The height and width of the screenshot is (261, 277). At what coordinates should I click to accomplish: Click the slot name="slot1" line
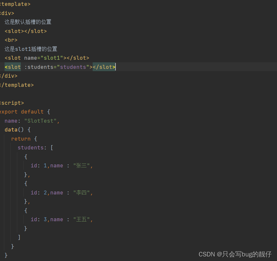47,58
